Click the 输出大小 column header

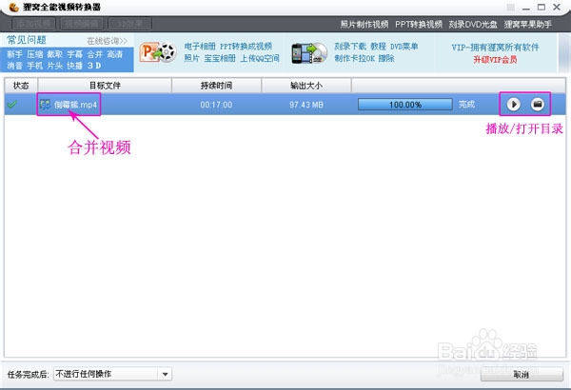306,86
